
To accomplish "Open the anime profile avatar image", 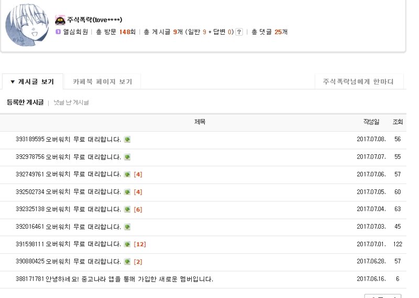I will point(27,25).
